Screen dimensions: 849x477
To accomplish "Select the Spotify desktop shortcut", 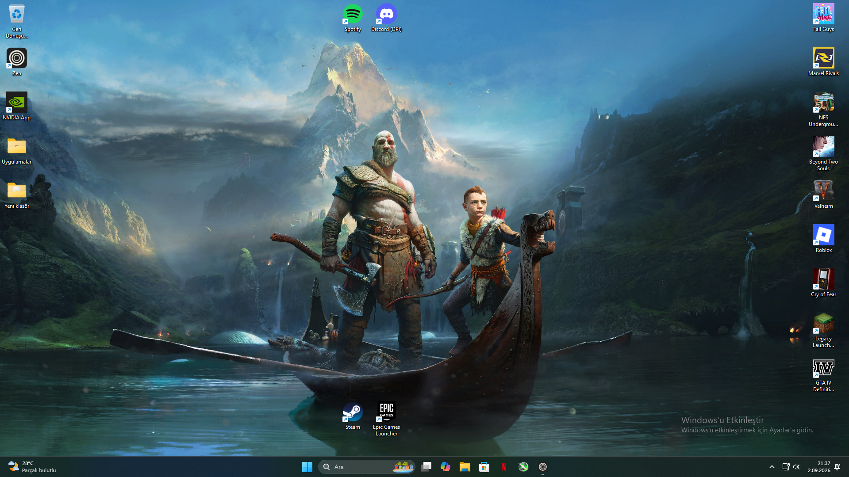I will [353, 18].
